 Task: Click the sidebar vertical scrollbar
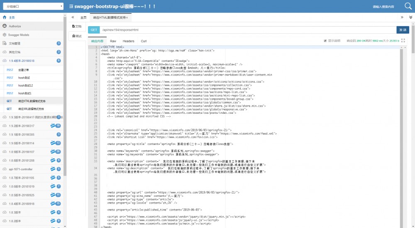point(65,96)
